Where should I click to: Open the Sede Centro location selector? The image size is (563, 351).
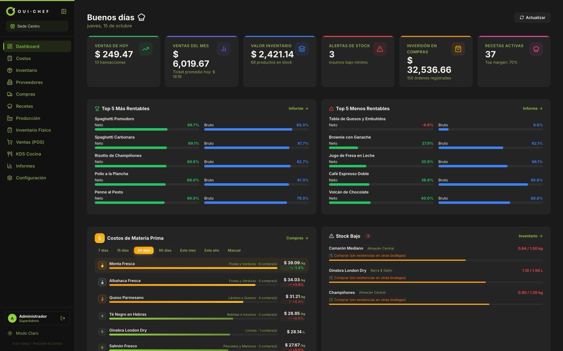coord(37,26)
